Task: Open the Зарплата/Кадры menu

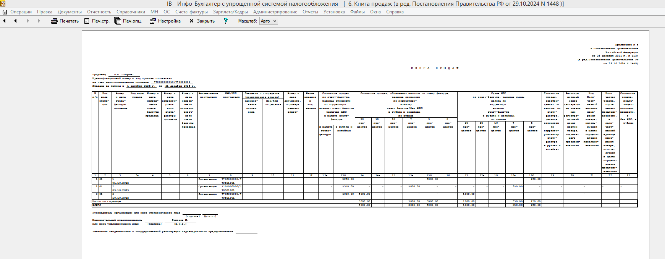Action: coord(230,12)
